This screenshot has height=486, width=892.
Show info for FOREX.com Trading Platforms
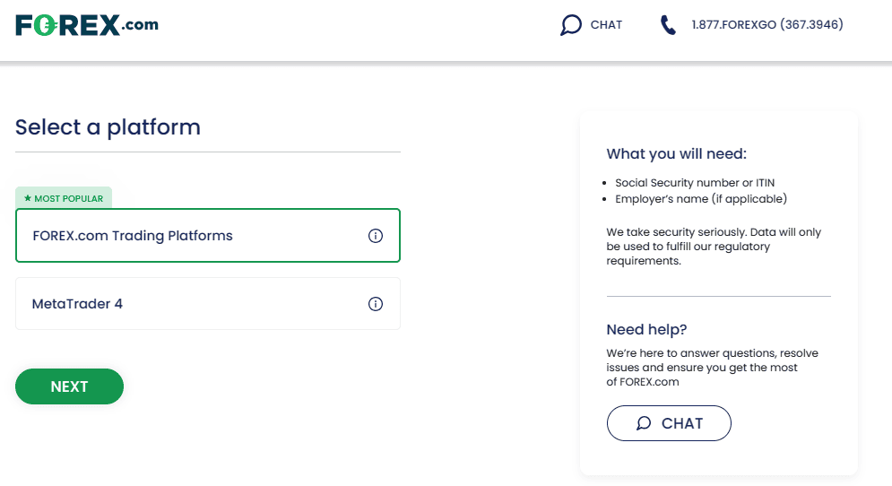pos(376,236)
